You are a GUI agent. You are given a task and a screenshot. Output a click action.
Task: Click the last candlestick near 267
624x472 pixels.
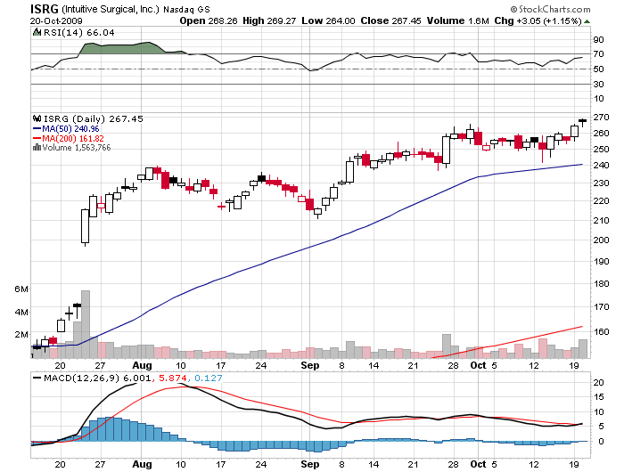[583, 121]
